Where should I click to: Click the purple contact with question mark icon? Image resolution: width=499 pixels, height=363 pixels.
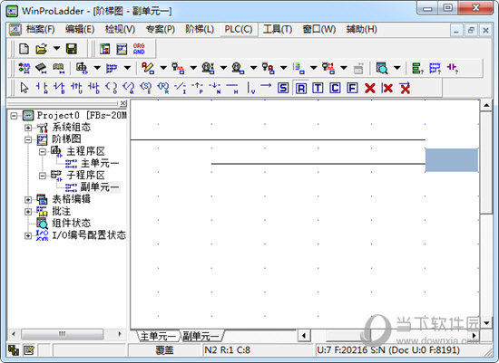point(452,68)
